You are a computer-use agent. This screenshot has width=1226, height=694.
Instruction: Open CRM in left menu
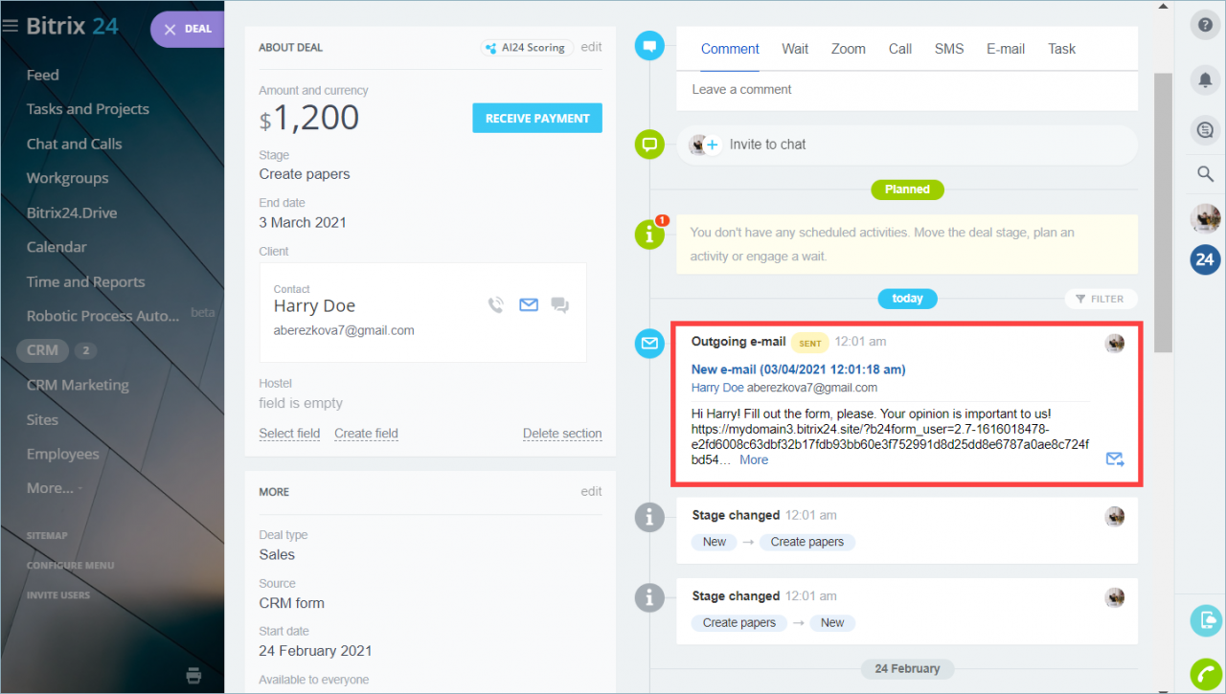point(42,350)
